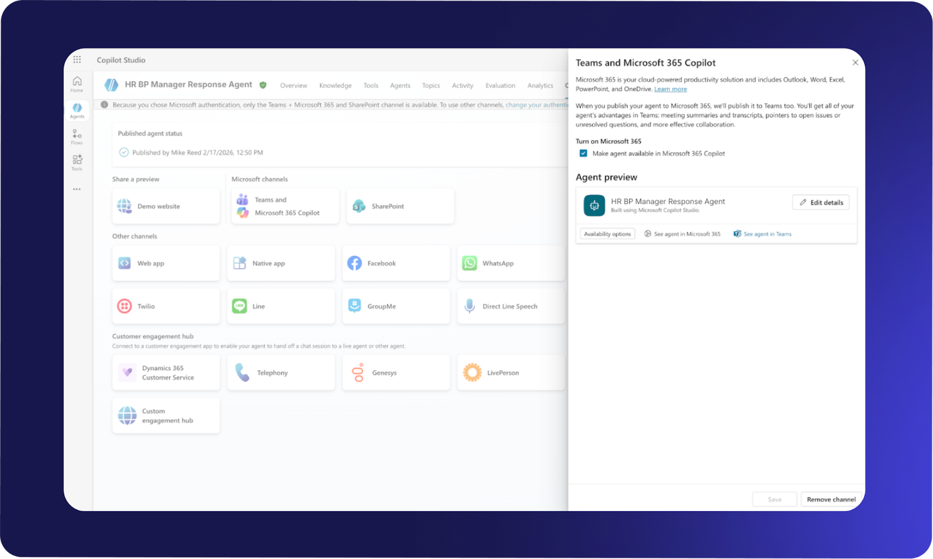Select the Facebook channel tile
The height and width of the screenshot is (559, 933).
tap(395, 263)
